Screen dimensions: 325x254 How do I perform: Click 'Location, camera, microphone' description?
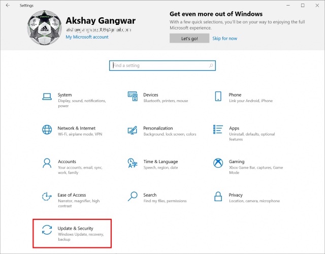[x=254, y=201]
